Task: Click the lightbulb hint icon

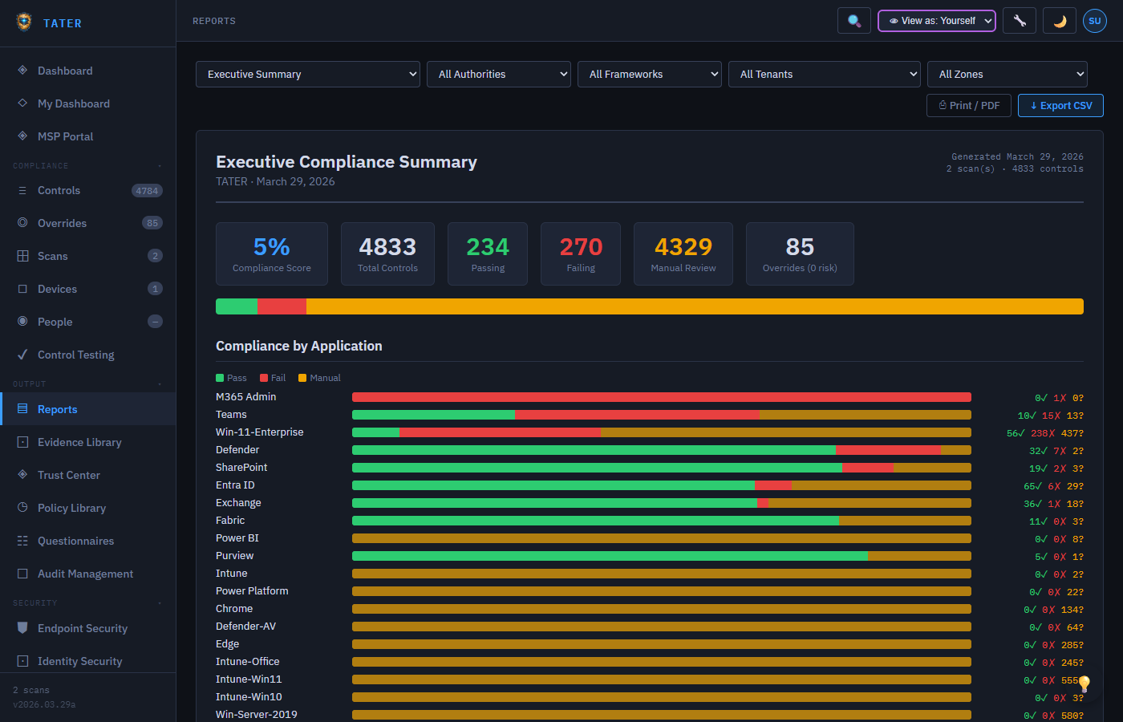Action: [x=1084, y=683]
